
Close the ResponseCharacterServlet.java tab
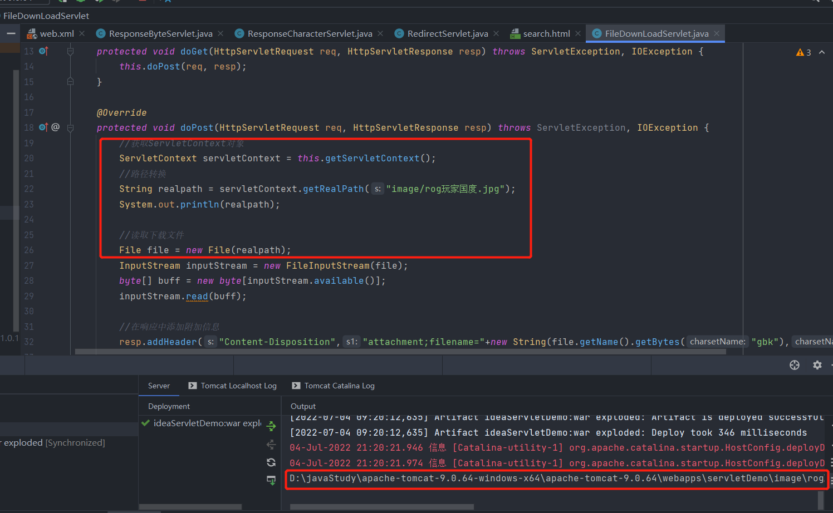[x=380, y=33]
